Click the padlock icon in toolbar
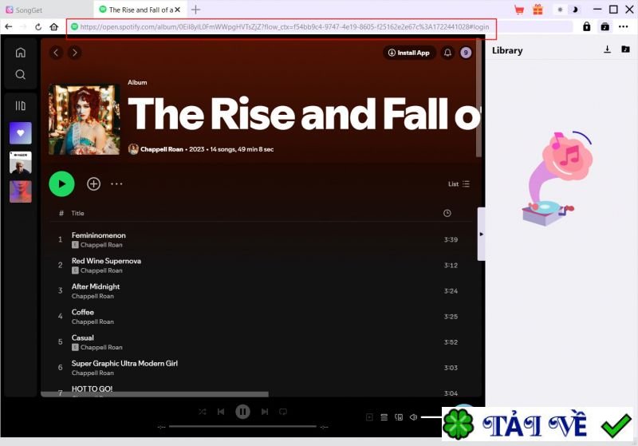Image resolution: width=638 pixels, height=446 pixels. (586, 27)
